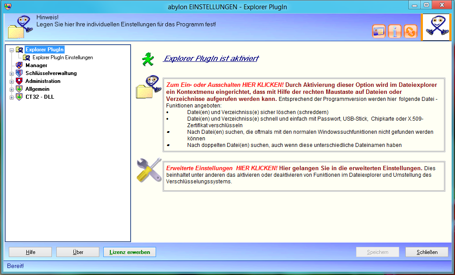Expand the CT32 - DLL tree node
Image resolution: width=455 pixels, height=275 pixels.
click(x=11, y=97)
